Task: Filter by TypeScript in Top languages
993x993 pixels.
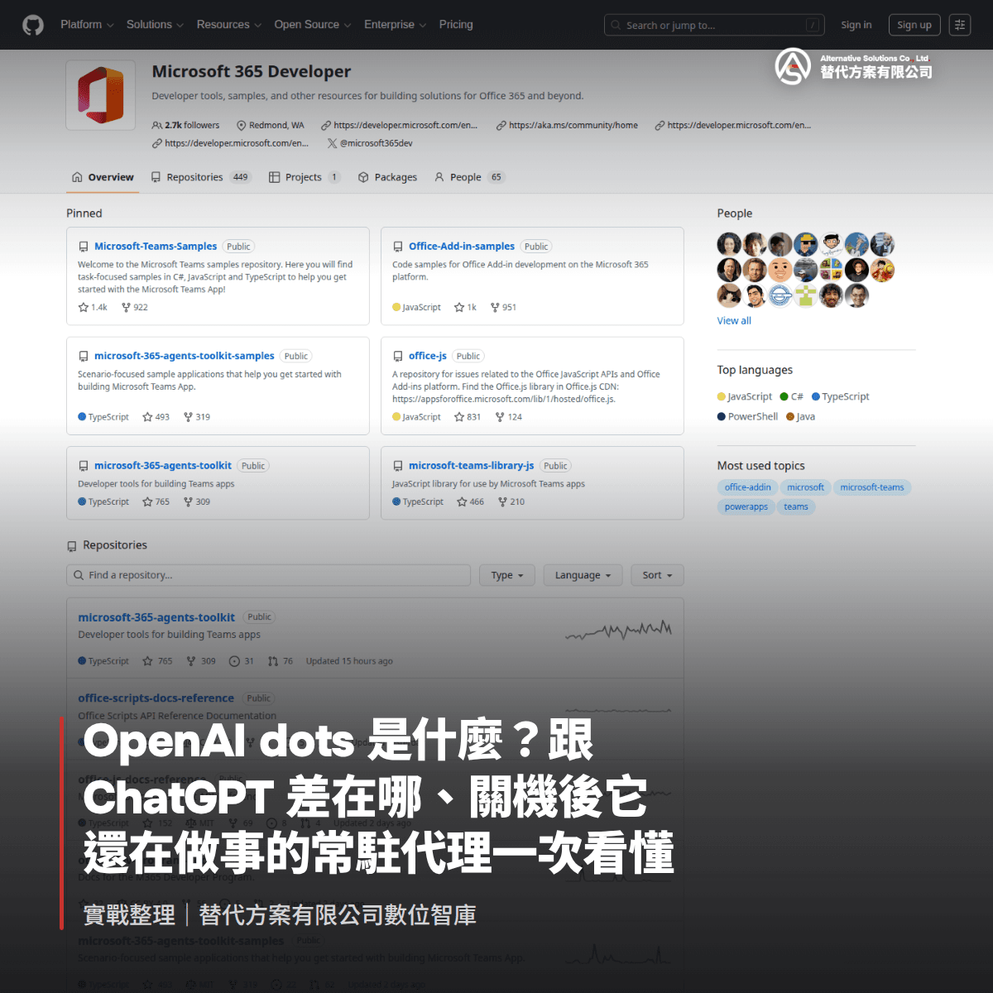Action: (841, 396)
